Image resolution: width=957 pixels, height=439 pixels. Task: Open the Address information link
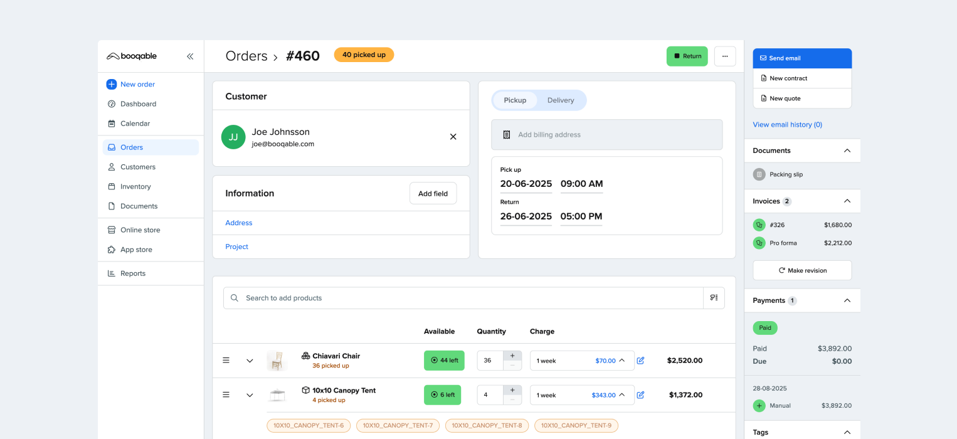coord(239,223)
